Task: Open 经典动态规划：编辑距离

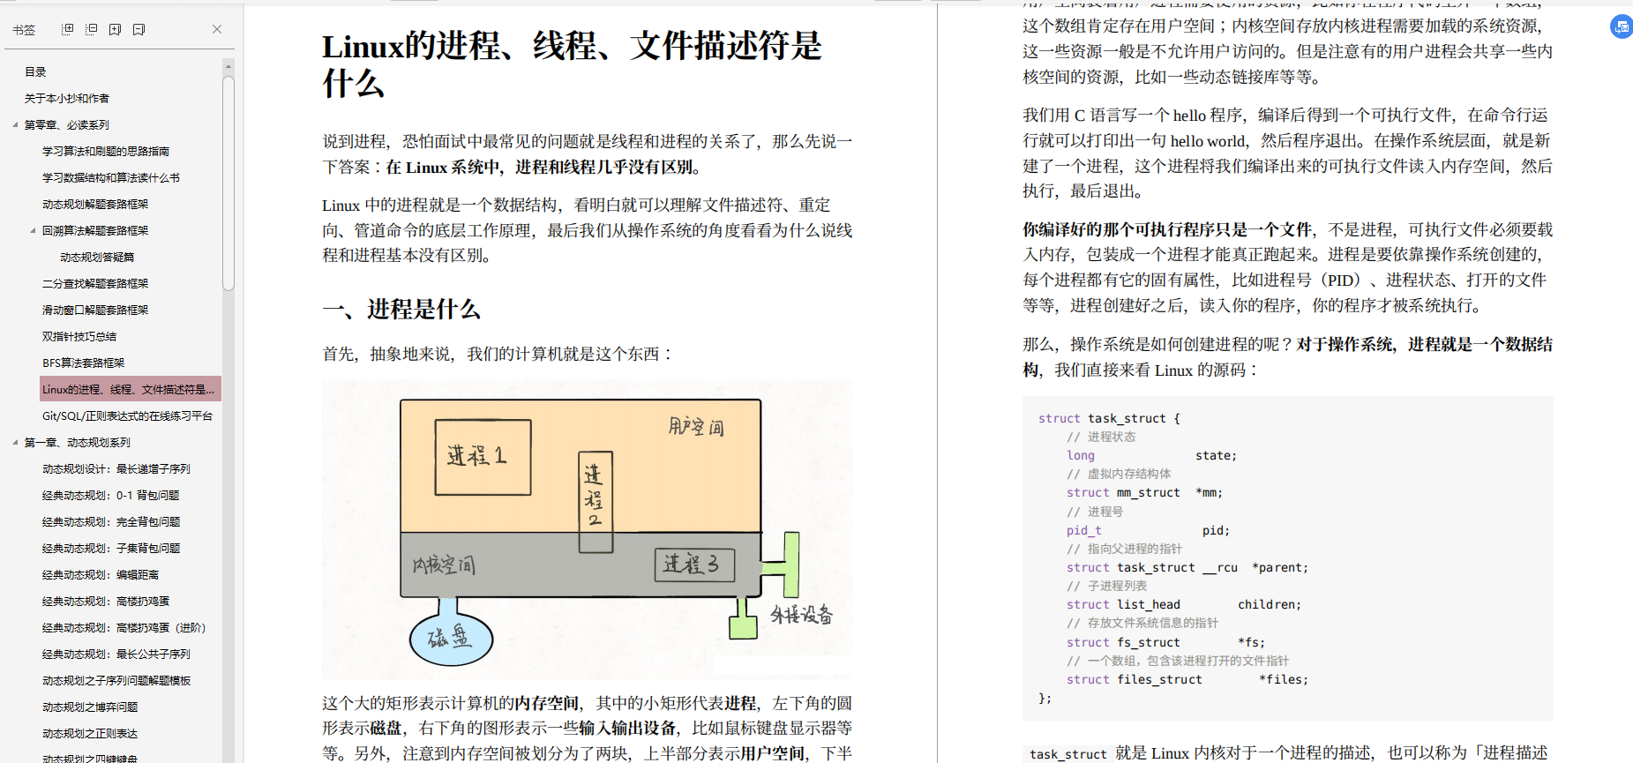Action: (x=101, y=574)
